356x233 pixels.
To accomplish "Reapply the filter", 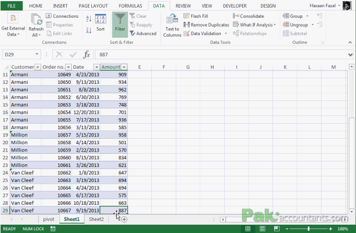I will [x=141, y=25].
